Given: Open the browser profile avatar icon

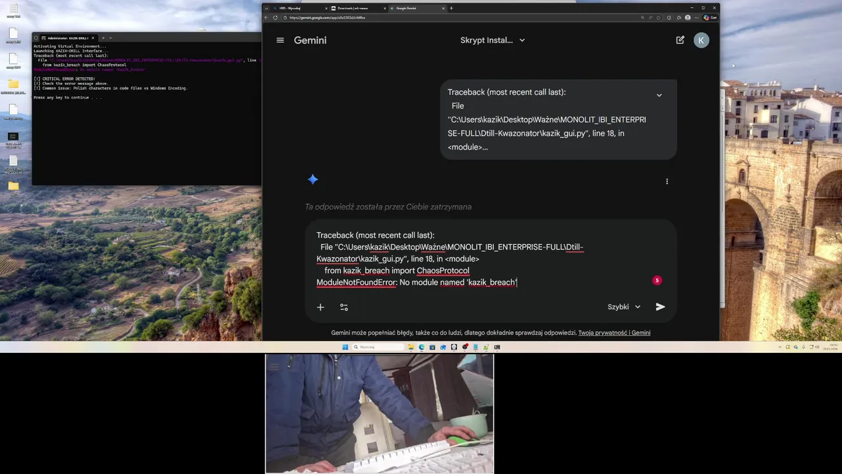Looking at the screenshot, I should (x=688, y=18).
